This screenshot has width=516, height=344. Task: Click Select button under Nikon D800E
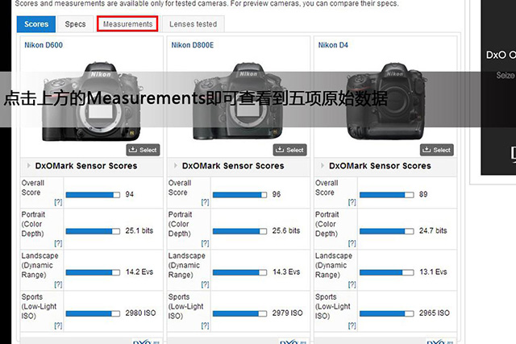click(x=290, y=150)
